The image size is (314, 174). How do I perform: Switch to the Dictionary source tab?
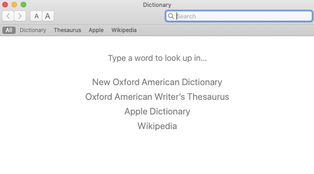33,30
